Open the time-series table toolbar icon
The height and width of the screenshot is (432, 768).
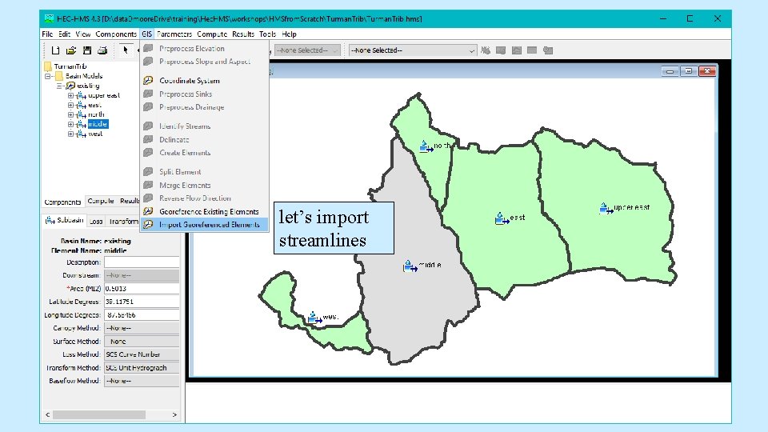[548, 50]
